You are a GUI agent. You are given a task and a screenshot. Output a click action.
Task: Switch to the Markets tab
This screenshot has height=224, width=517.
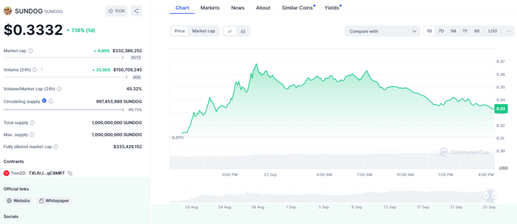210,8
